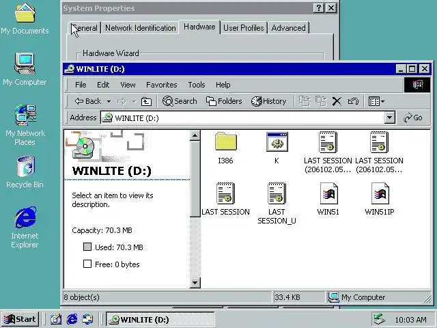Click the Move To toolbar icon
This screenshot has height=328, width=437.
(x=305, y=101)
